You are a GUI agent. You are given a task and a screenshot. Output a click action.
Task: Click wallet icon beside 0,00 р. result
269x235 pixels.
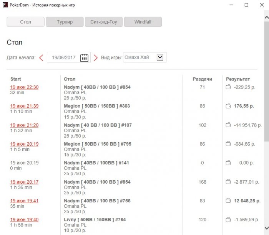coord(228,163)
